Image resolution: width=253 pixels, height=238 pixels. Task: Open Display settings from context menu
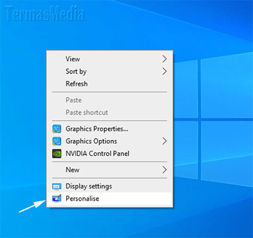click(109, 186)
